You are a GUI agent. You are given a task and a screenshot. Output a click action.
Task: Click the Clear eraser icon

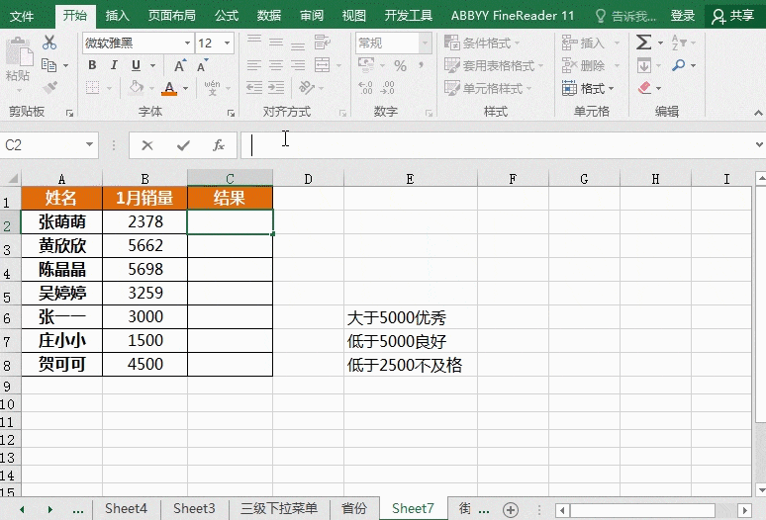[644, 88]
